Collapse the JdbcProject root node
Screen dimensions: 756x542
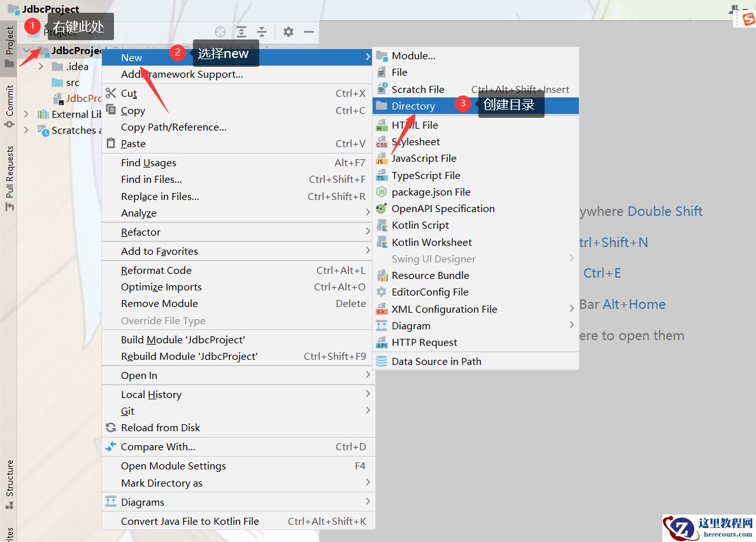(26, 50)
